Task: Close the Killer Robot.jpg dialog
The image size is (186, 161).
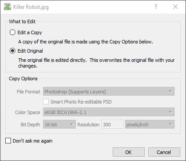Action: (x=175, y=7)
